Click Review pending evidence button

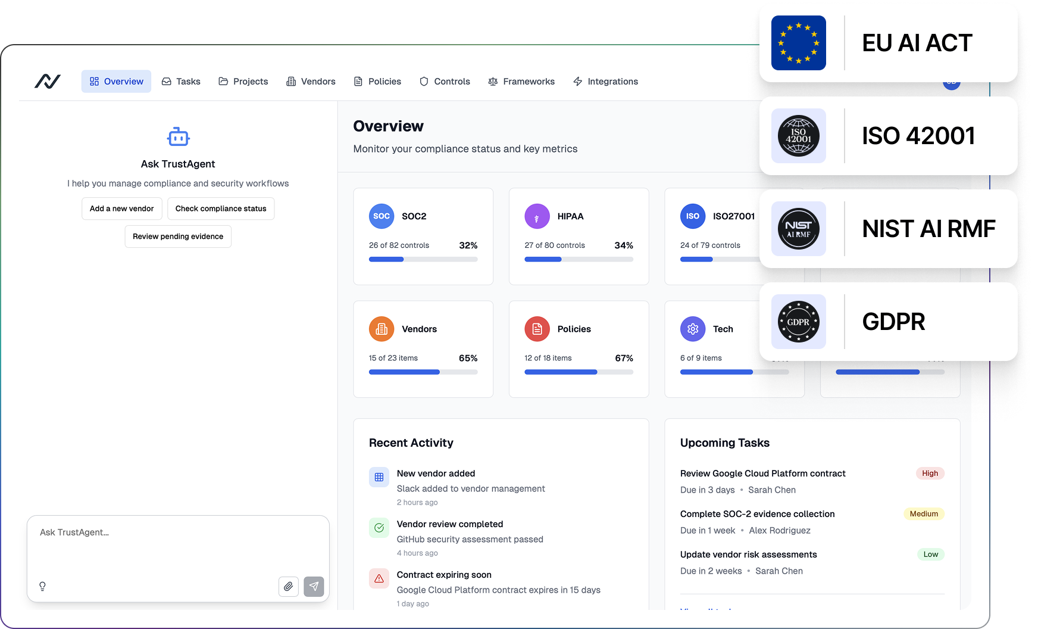pos(178,236)
